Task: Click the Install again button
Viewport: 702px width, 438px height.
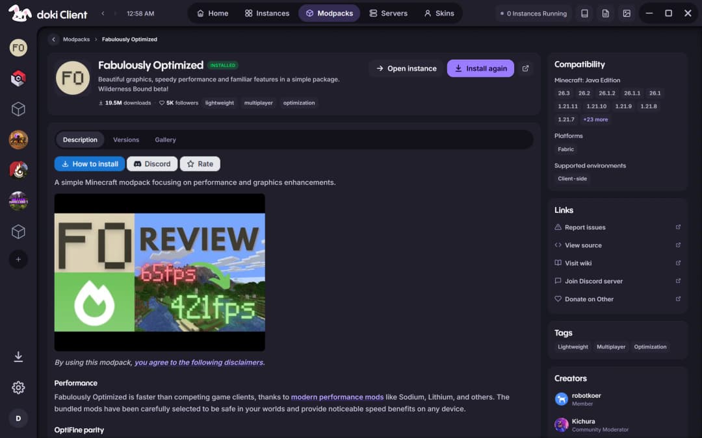Action: tap(480, 68)
